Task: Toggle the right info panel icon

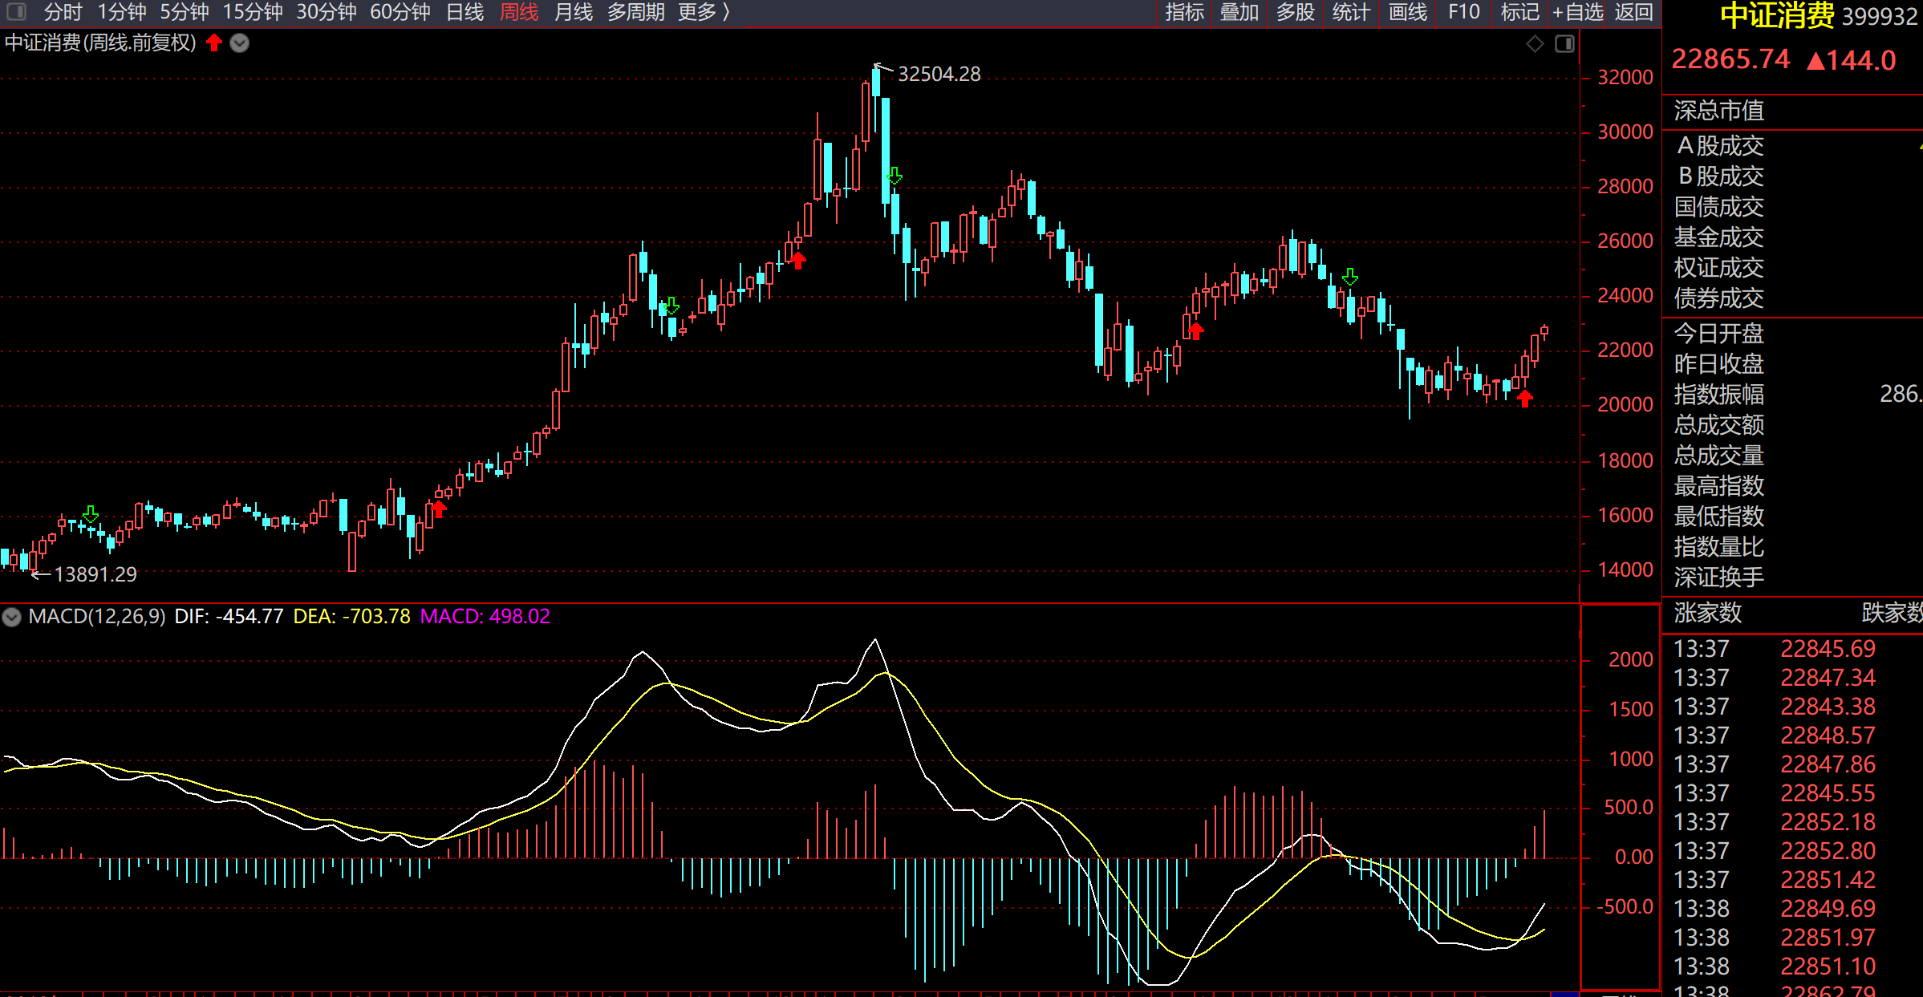Action: (1564, 44)
